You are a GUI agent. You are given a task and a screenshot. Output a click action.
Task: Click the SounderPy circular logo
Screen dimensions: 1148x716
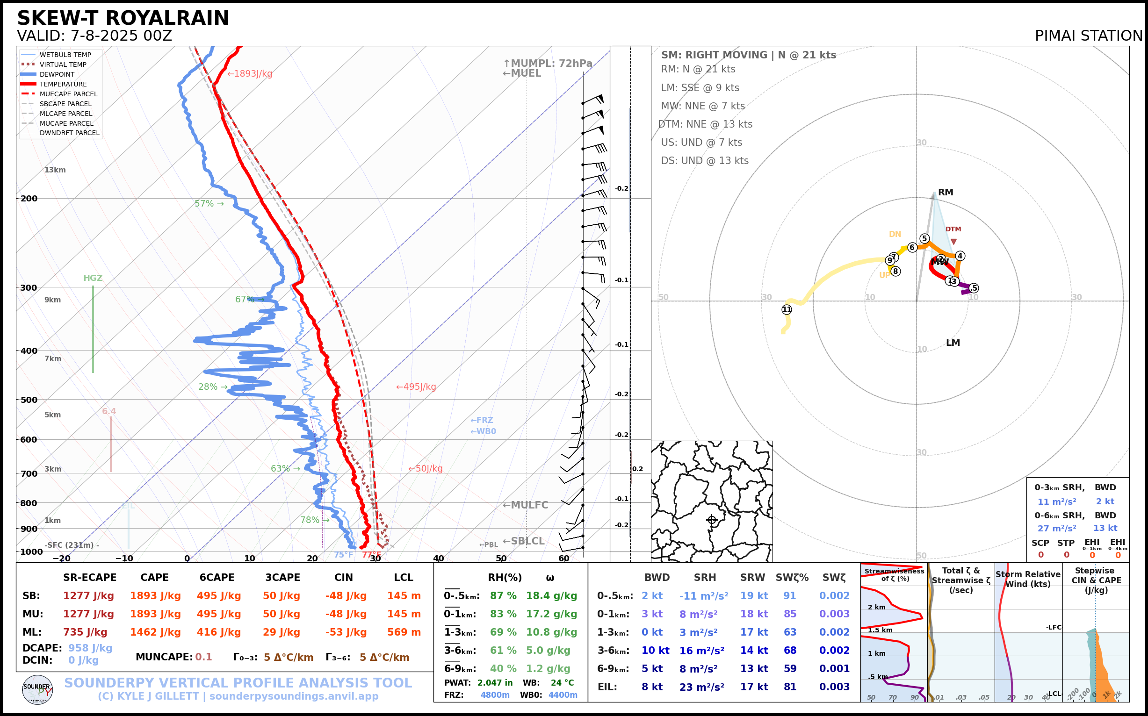click(x=37, y=689)
